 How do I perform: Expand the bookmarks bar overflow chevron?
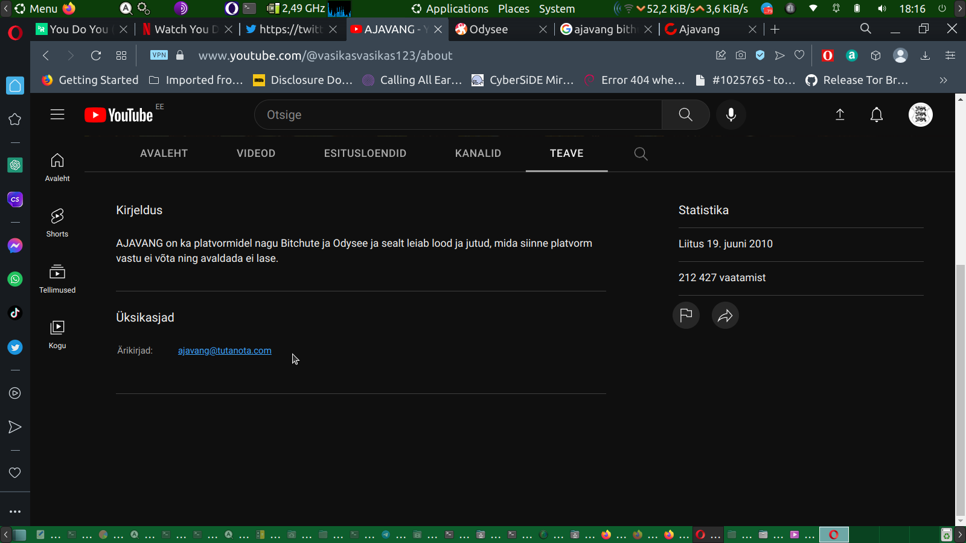click(943, 80)
